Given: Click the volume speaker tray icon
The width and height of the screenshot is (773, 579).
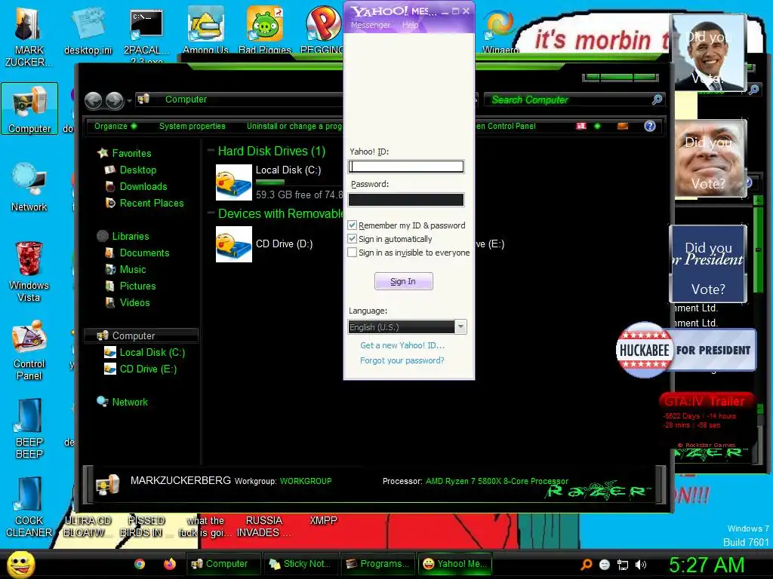Looking at the screenshot, I should (641, 565).
